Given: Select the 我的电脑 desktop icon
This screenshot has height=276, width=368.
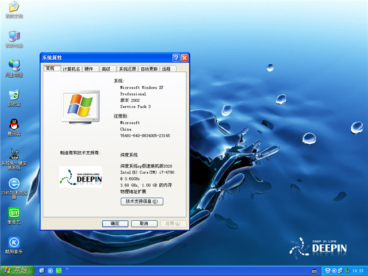Looking at the screenshot, I should (x=14, y=39).
